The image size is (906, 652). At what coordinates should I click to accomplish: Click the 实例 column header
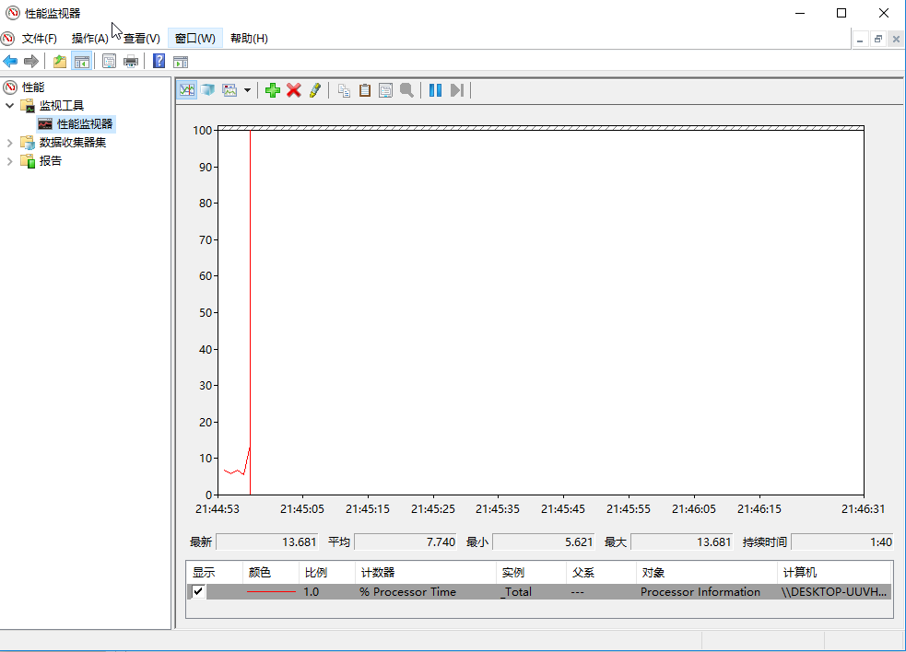[x=531, y=572]
